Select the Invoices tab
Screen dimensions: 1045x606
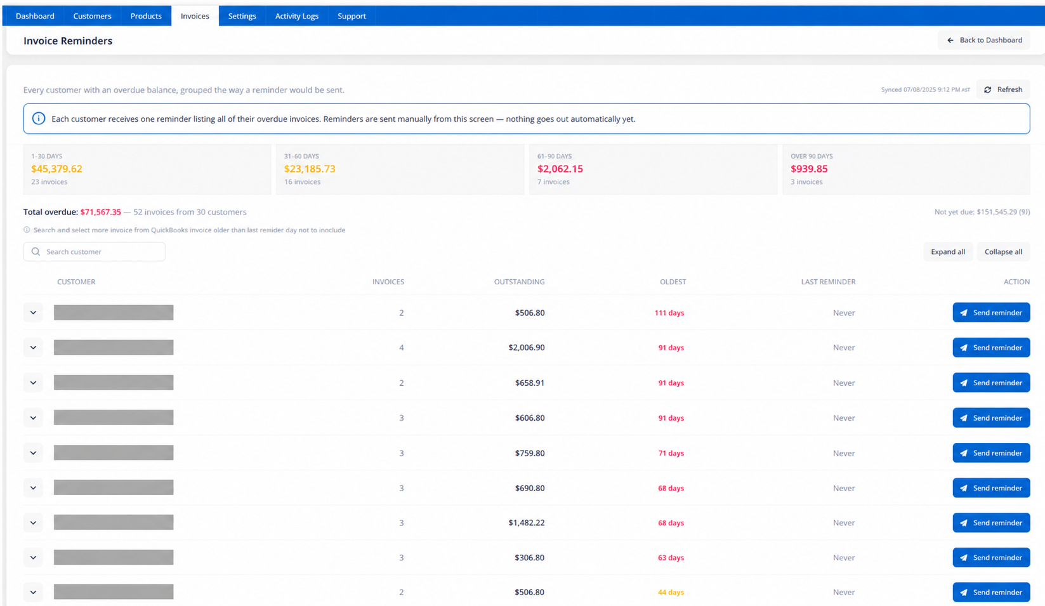pyautogui.click(x=195, y=16)
